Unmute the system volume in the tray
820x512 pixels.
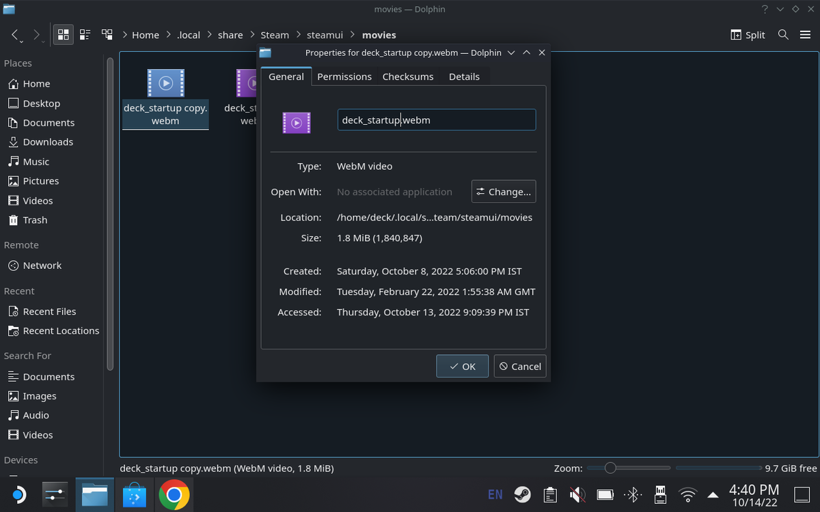[577, 494]
